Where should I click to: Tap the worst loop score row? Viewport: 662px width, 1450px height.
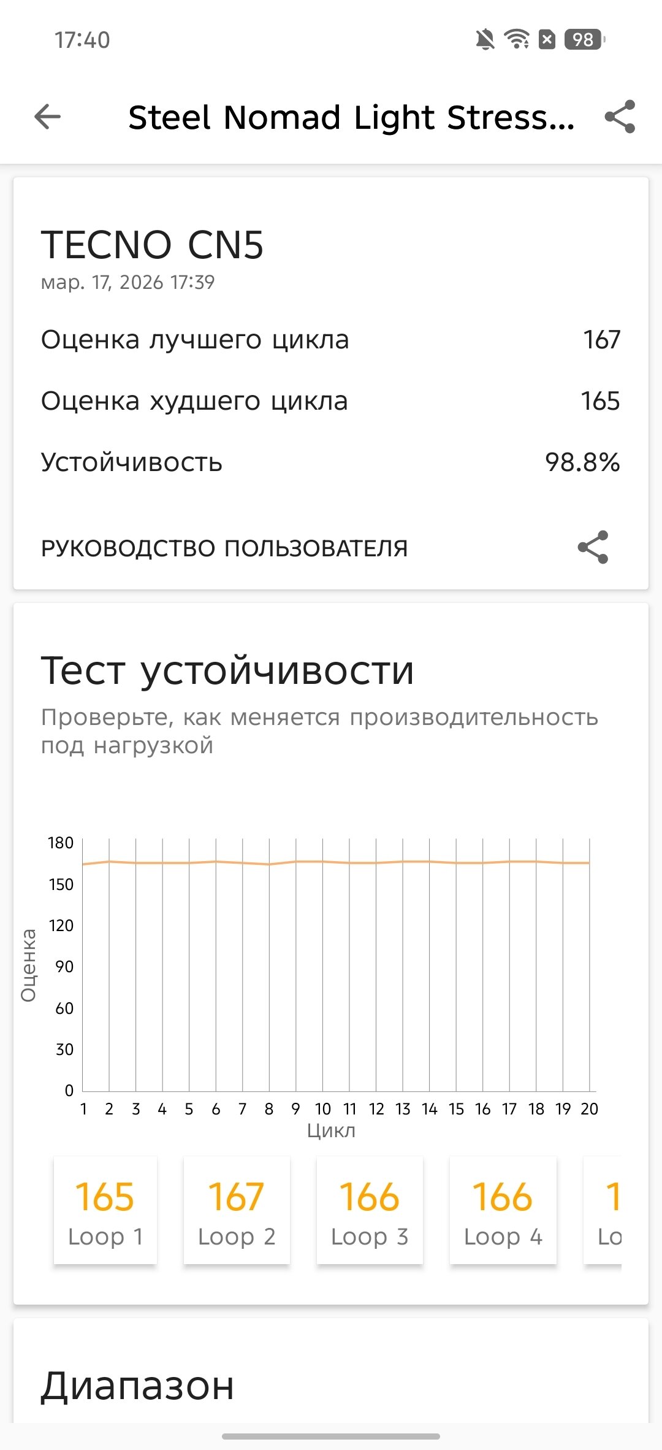[331, 401]
